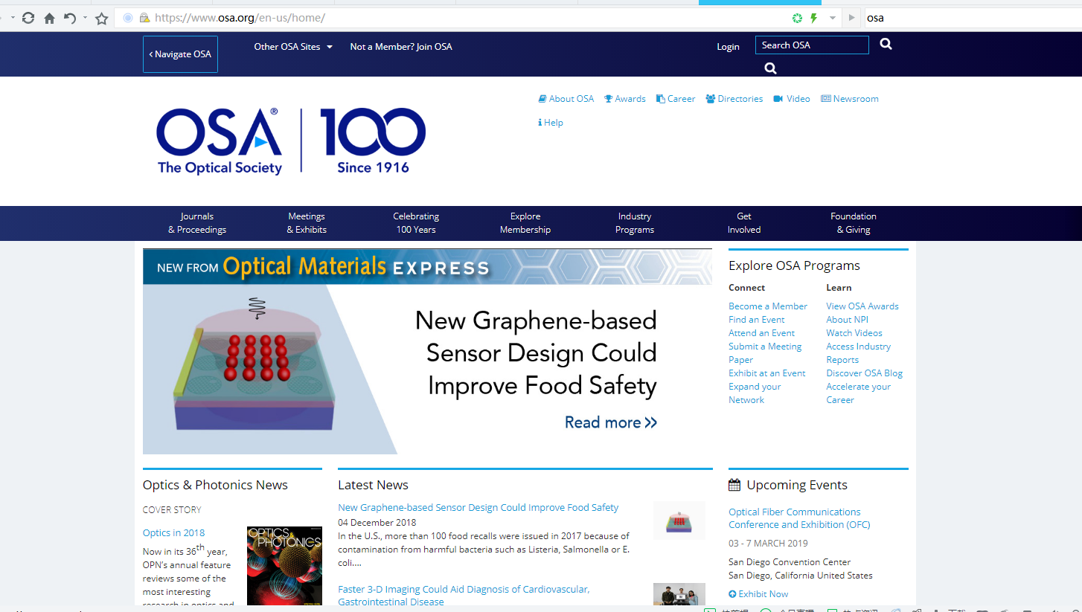
Task: Click inside the Search OSA field
Action: [811, 45]
